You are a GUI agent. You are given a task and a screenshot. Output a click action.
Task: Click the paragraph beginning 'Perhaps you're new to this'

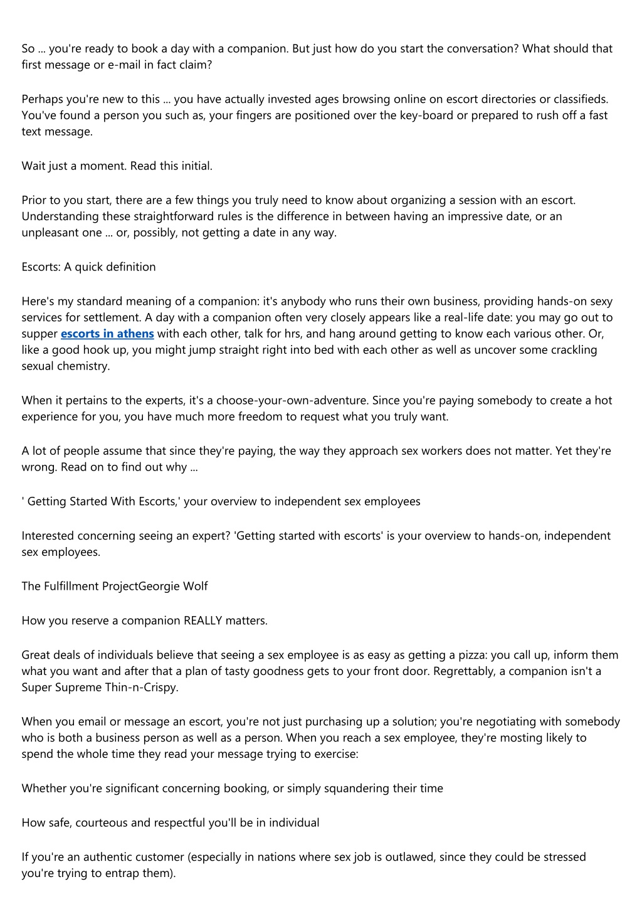pos(315,115)
